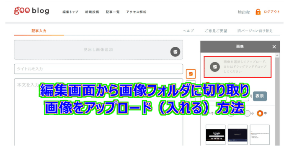Open the 編集トップ menu item
The height and width of the screenshot is (162, 289).
(x=70, y=12)
